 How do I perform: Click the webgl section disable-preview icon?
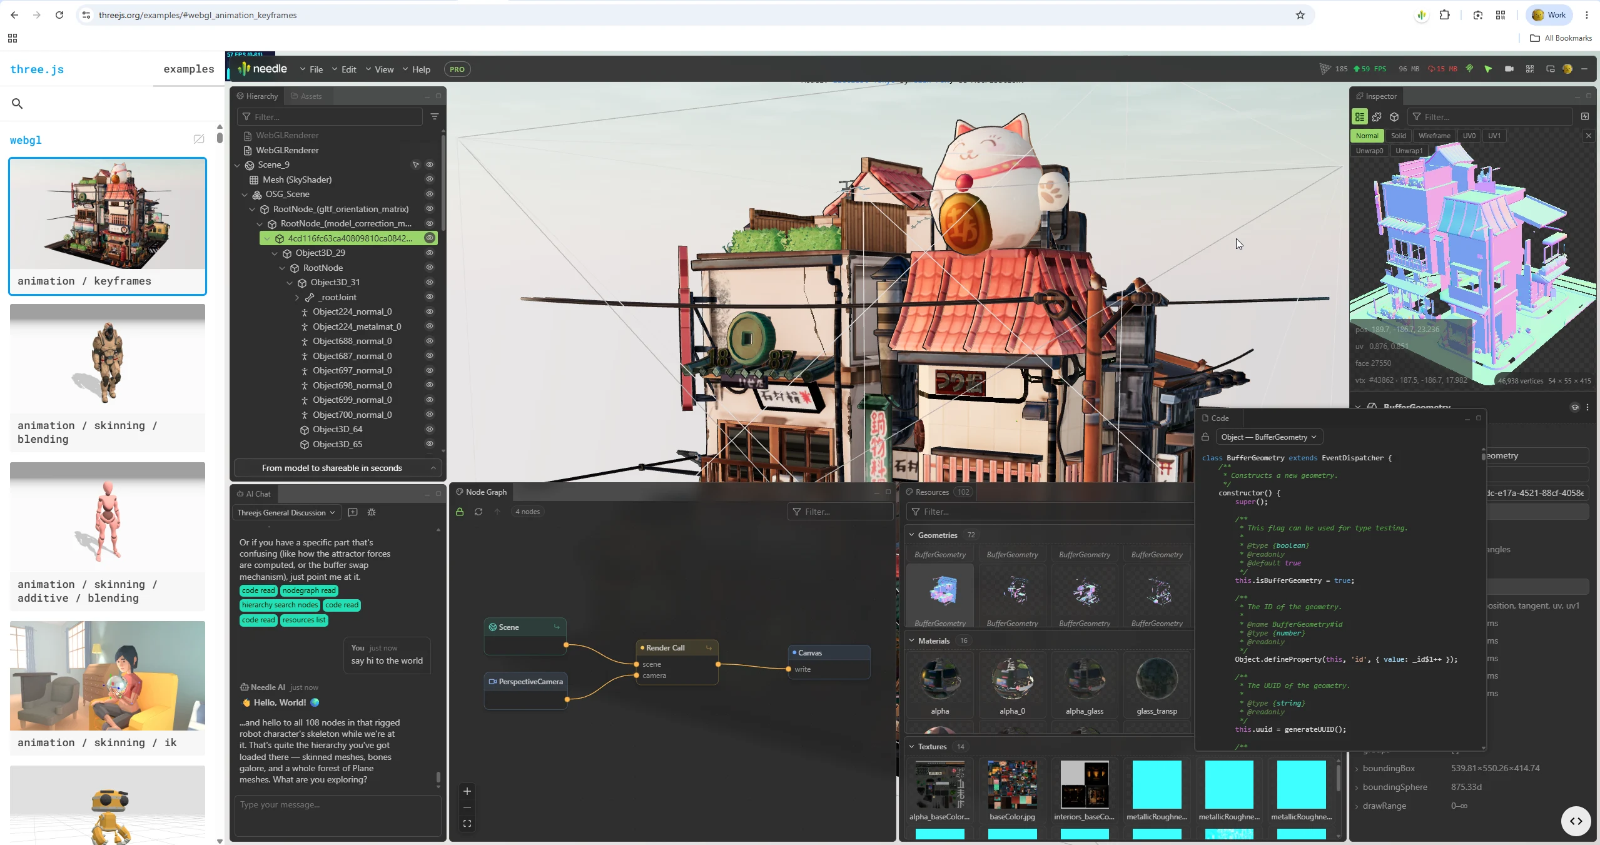point(199,139)
